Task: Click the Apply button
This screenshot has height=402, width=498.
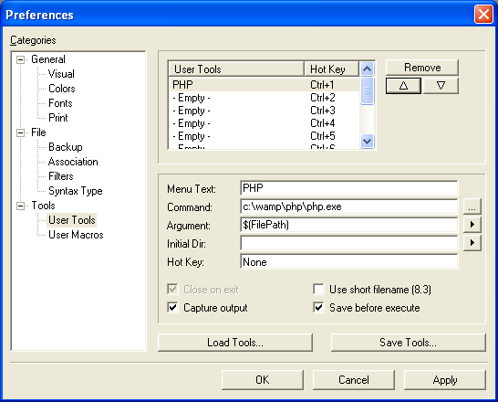Action: (x=445, y=380)
